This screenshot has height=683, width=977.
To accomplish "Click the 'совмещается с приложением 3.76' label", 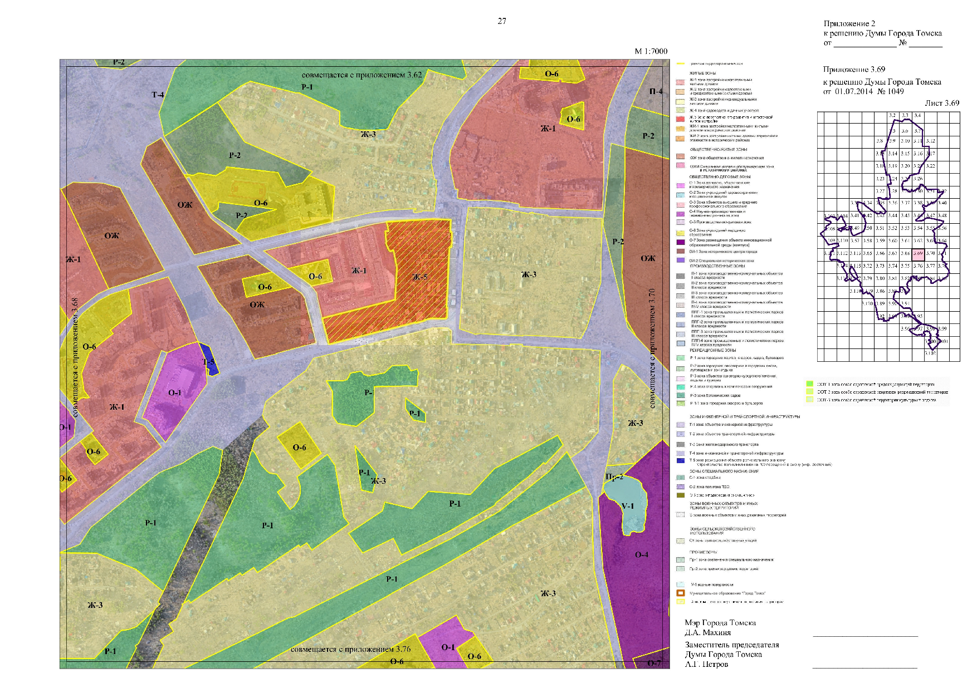I will tap(350, 650).
